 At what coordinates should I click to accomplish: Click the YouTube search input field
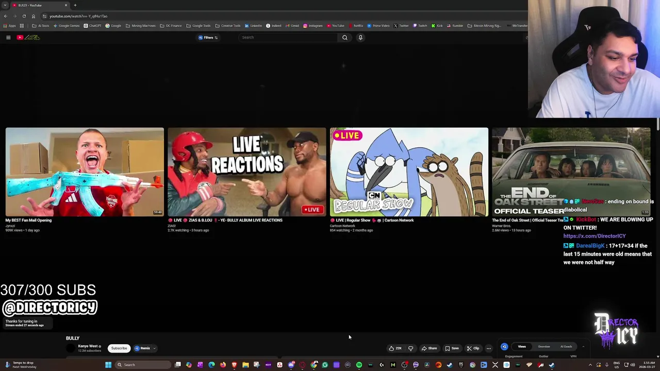(x=289, y=37)
